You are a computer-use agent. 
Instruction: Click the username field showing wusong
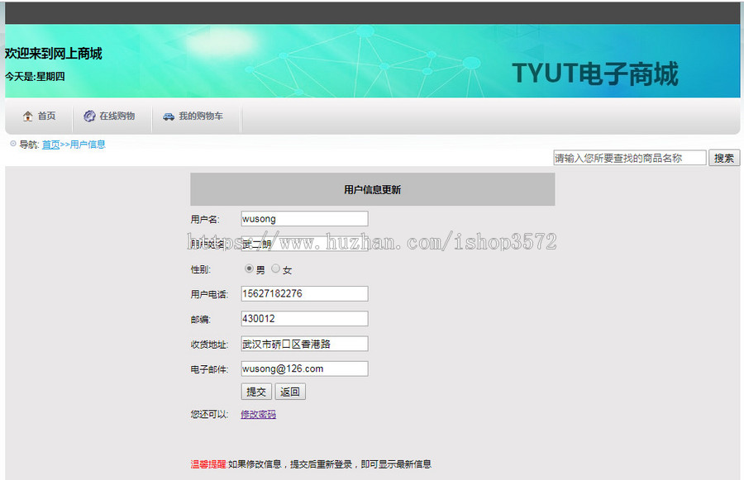(303, 217)
